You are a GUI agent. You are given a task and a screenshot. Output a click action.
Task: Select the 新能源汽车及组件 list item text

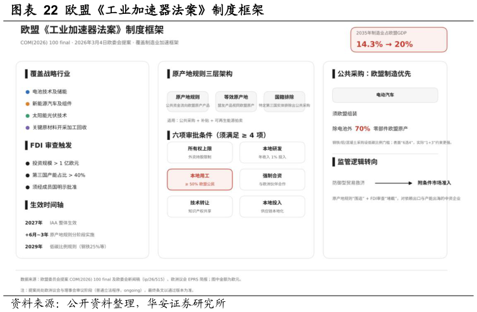click(x=52, y=103)
